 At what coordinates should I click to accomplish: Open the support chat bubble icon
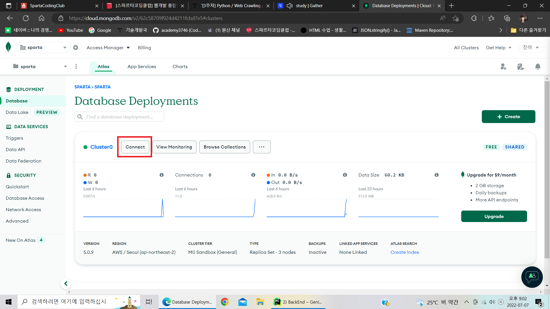[532, 277]
